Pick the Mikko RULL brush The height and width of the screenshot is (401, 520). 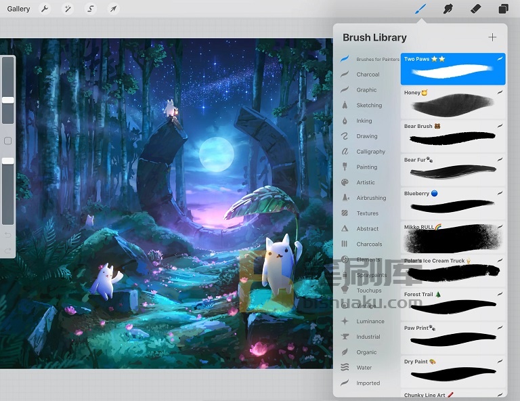pyautogui.click(x=453, y=237)
